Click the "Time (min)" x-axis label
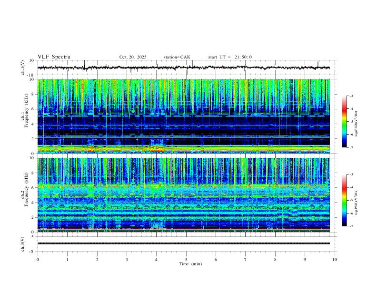This screenshot has height=291, width=377. point(190,264)
